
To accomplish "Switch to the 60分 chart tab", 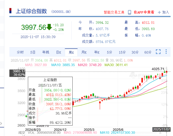I will (x=148, y=52).
